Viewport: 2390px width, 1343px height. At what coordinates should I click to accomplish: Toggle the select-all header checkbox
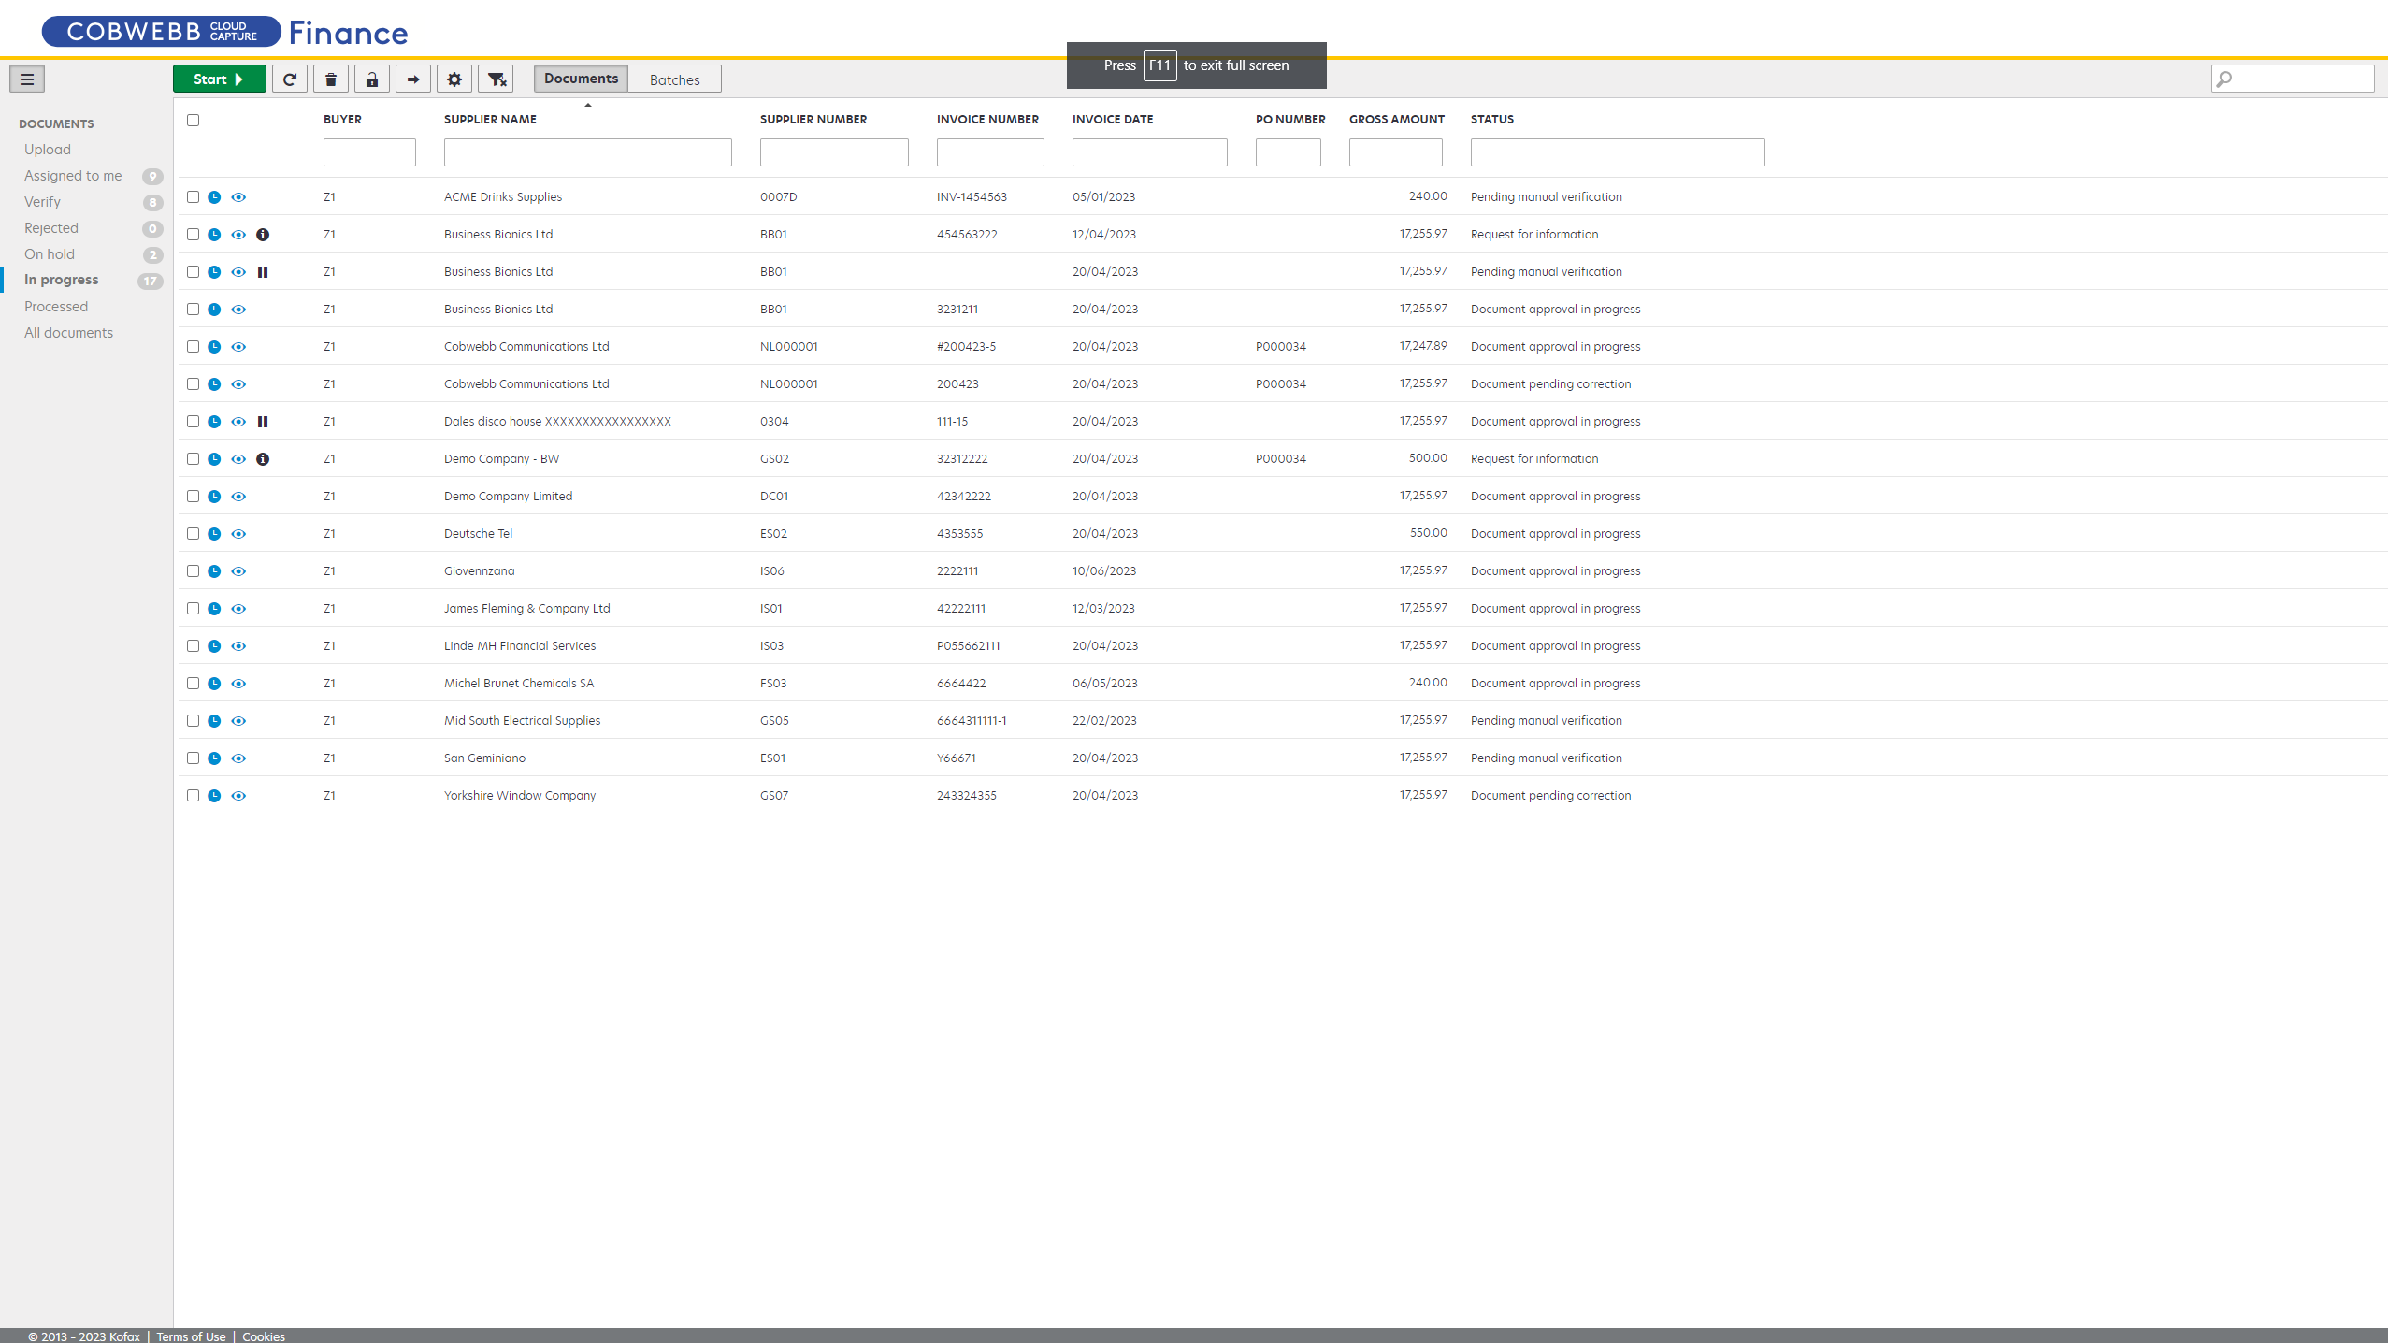coord(193,120)
